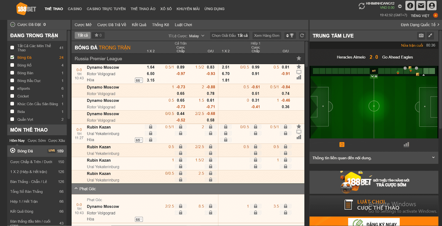
Task: Favorite the Russia Premier League with star
Action: [299, 58]
